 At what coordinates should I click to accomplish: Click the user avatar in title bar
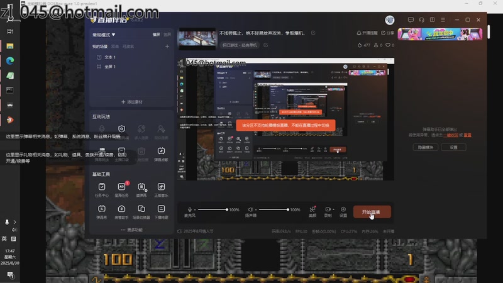(x=390, y=20)
